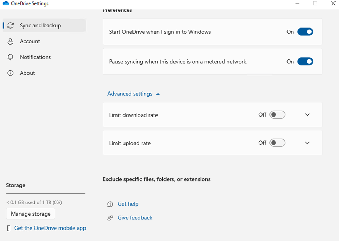Click the 'Start OneDrive when I sign in to Windows' label
This screenshot has height=241, width=339.
pyautogui.click(x=160, y=32)
